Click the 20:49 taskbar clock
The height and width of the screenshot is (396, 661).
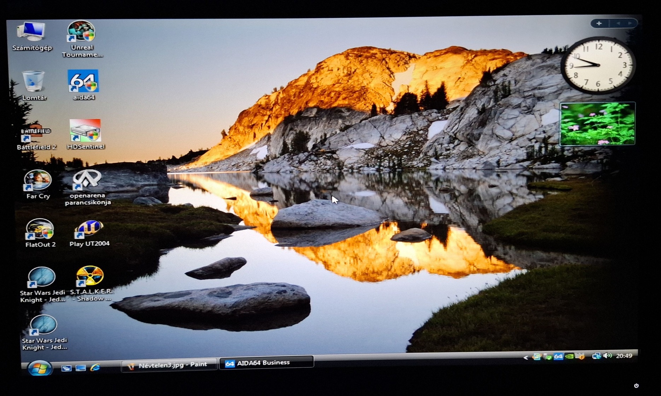tap(624, 356)
